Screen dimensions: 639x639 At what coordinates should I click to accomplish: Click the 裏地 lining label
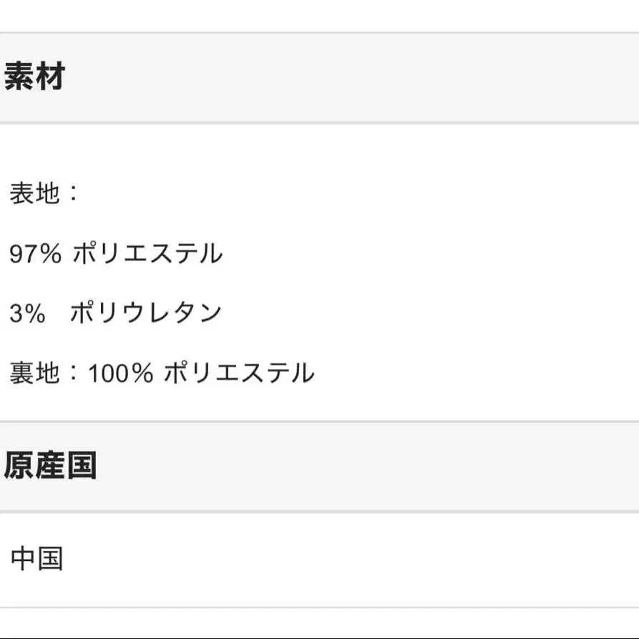point(34,373)
